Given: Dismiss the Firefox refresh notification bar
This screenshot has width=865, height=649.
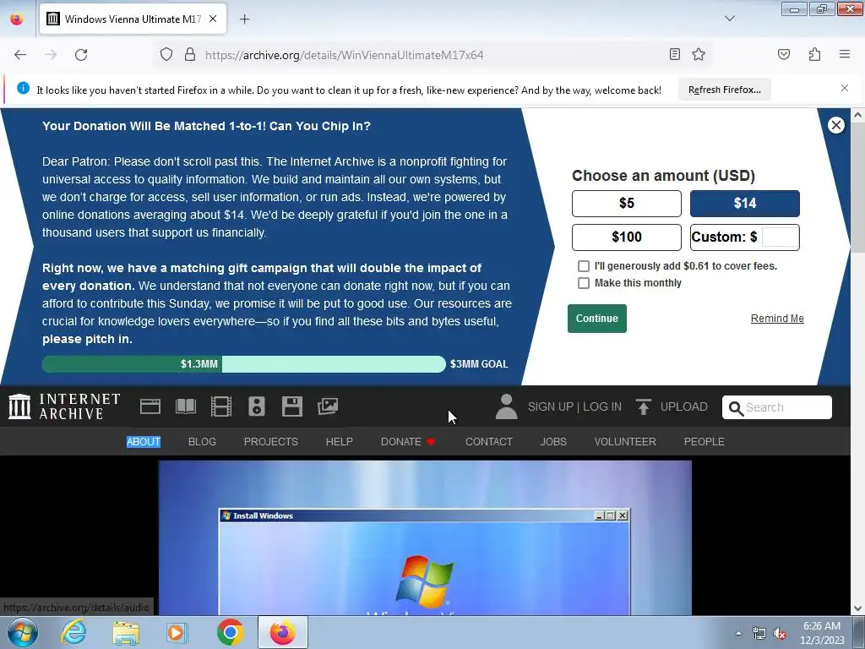Looking at the screenshot, I should click(844, 88).
